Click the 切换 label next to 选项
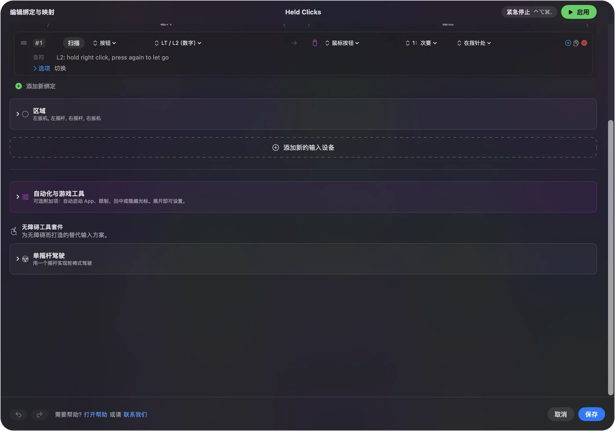 click(60, 69)
